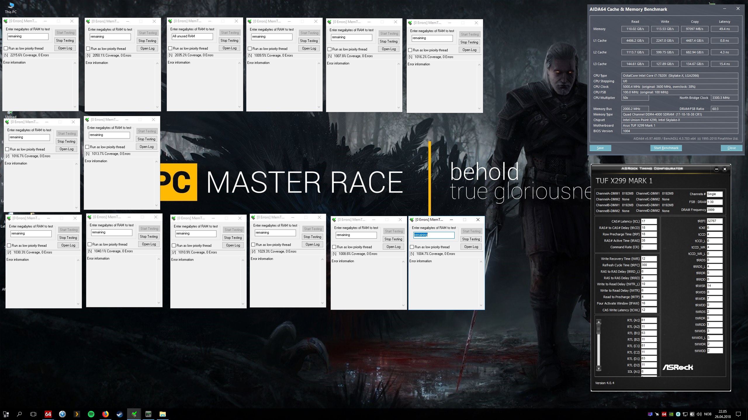The height and width of the screenshot is (420, 748).
Task: Open log in the 2035.2% coverage MemTest window
Action: (229, 48)
